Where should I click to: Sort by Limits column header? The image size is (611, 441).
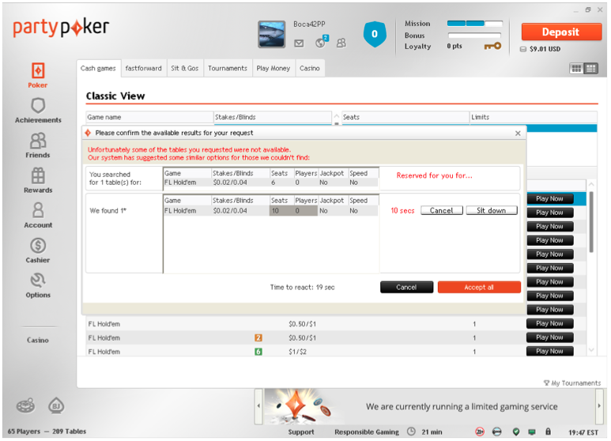coord(534,117)
